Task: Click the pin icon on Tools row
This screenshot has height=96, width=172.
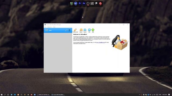Action: pyautogui.click(x=66, y=30)
